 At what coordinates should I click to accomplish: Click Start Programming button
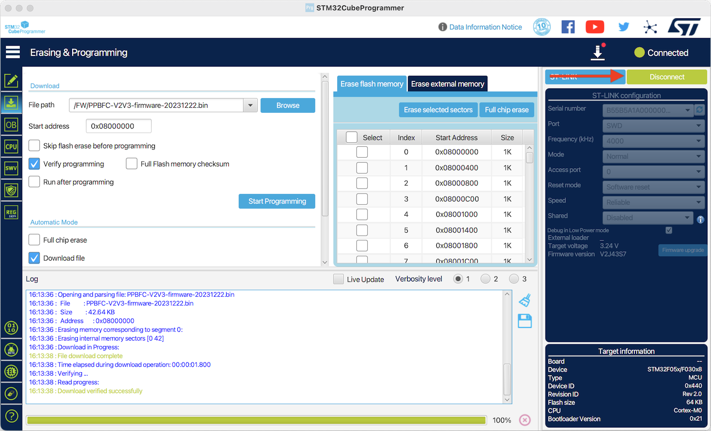277,201
